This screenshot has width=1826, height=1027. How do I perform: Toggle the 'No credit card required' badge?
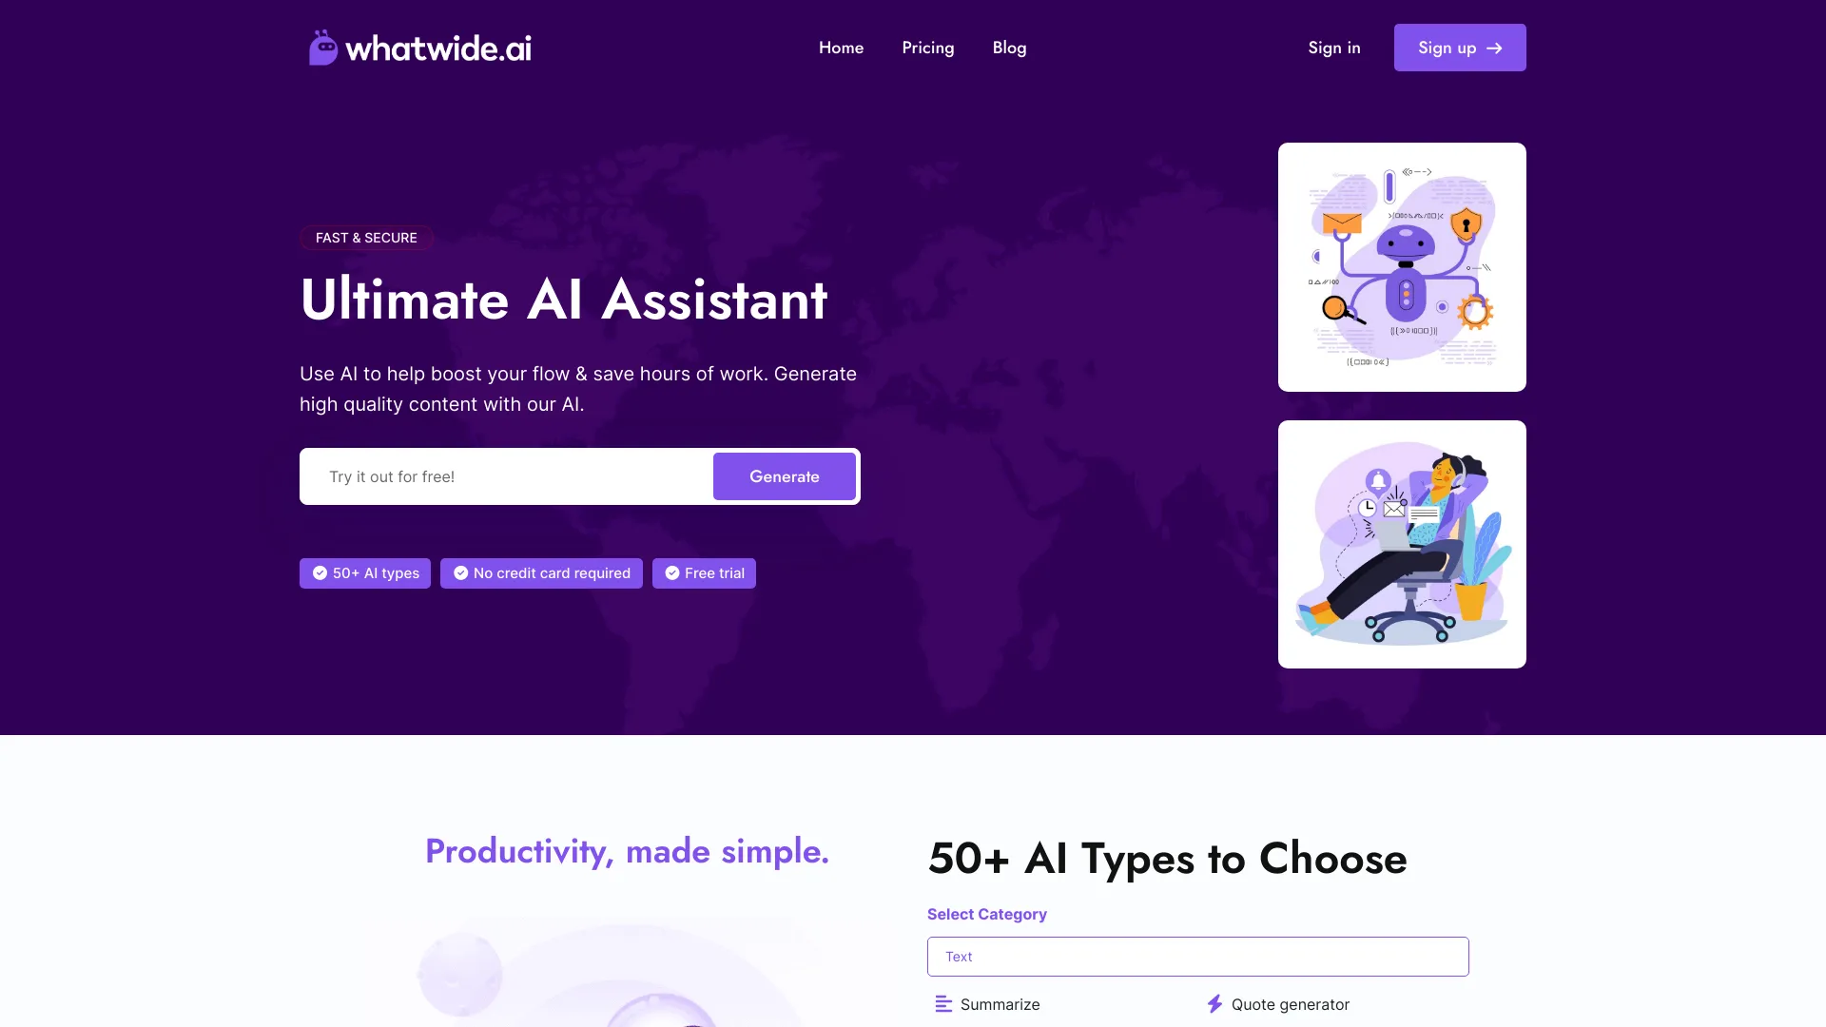point(540,573)
